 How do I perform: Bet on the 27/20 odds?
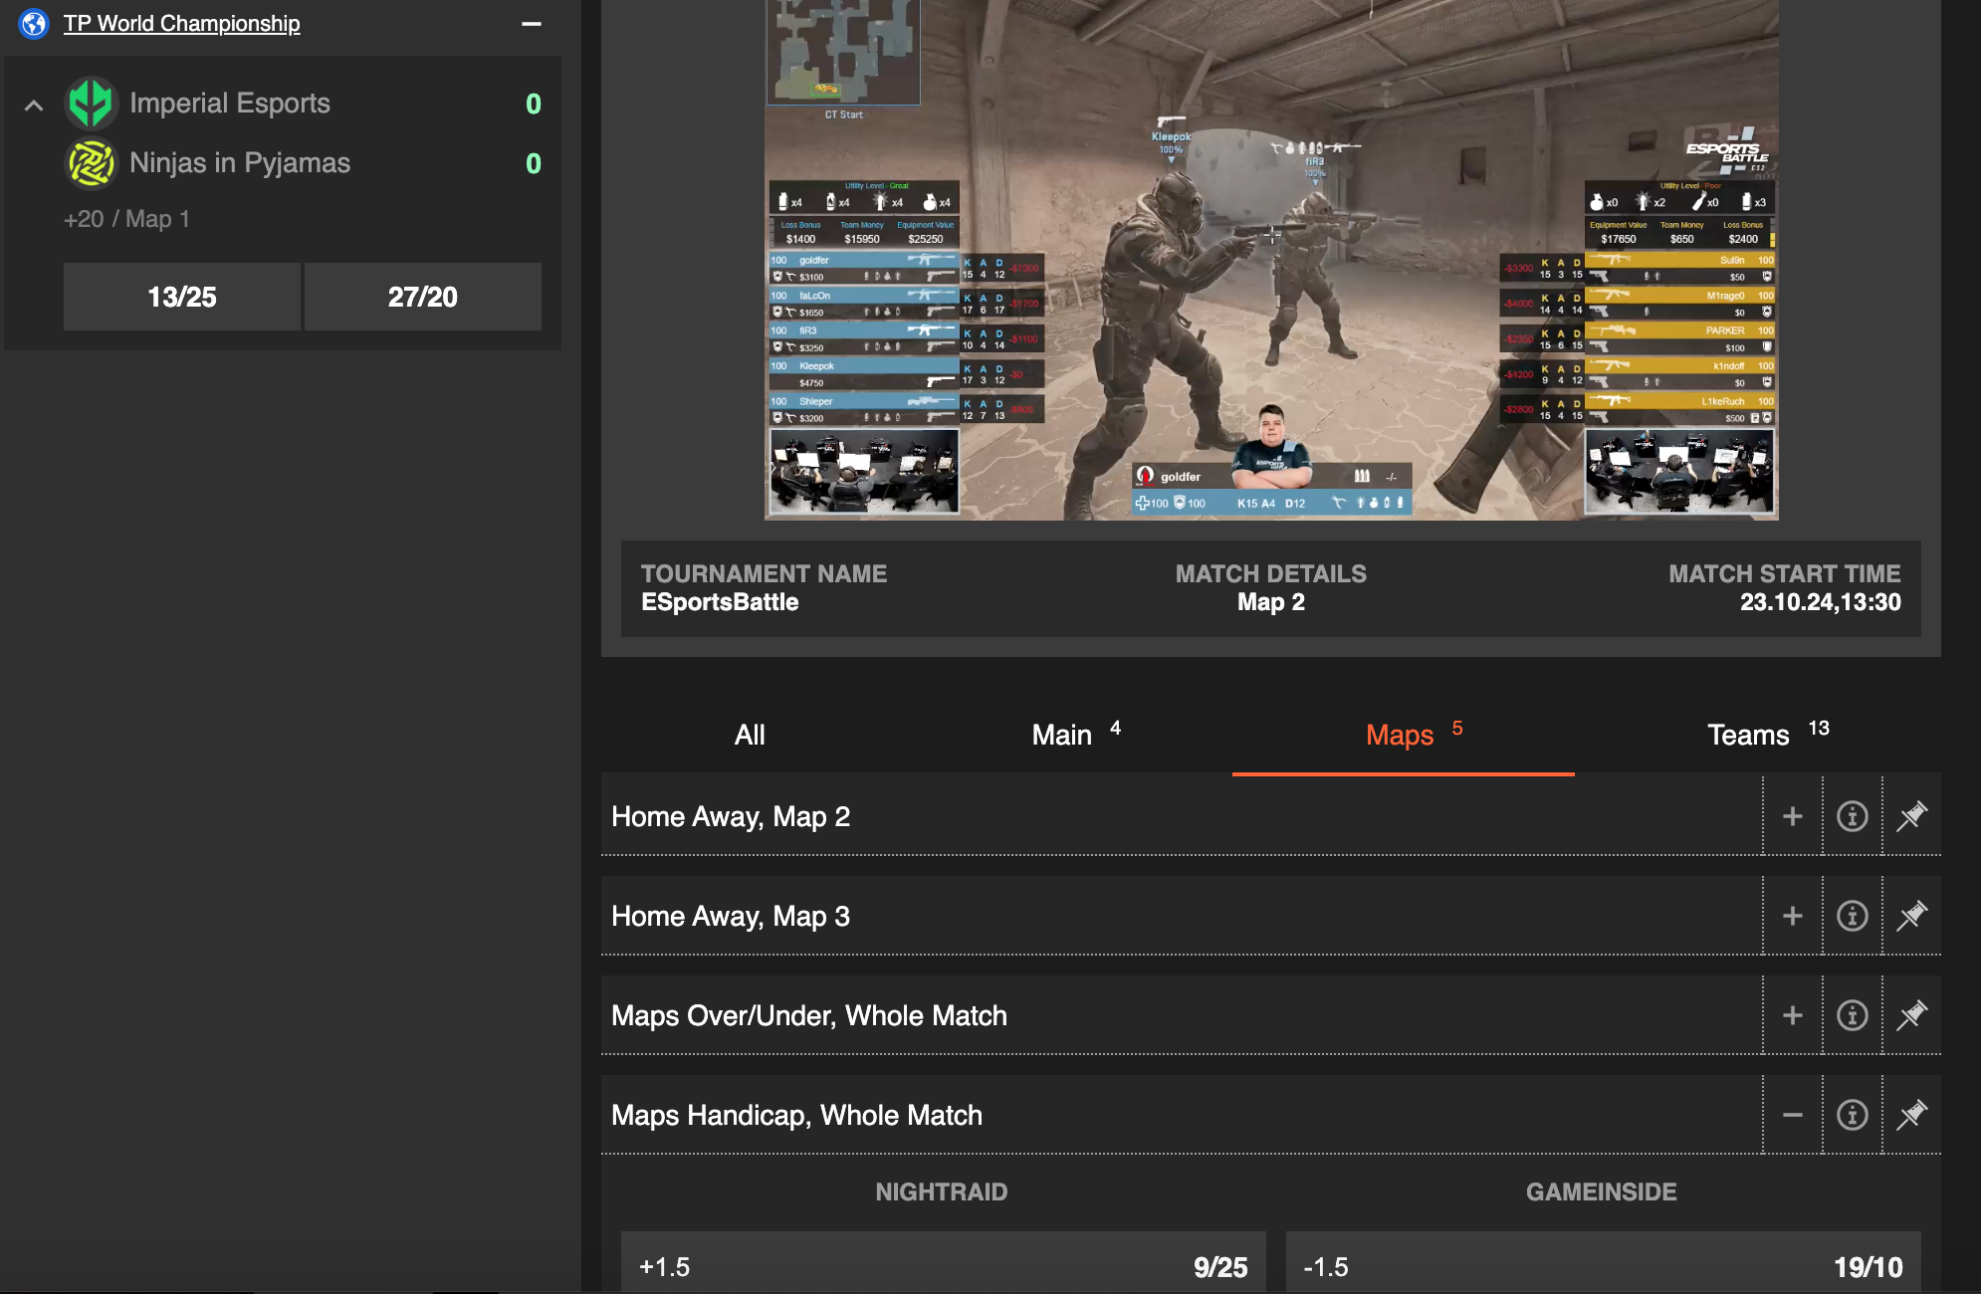(423, 297)
